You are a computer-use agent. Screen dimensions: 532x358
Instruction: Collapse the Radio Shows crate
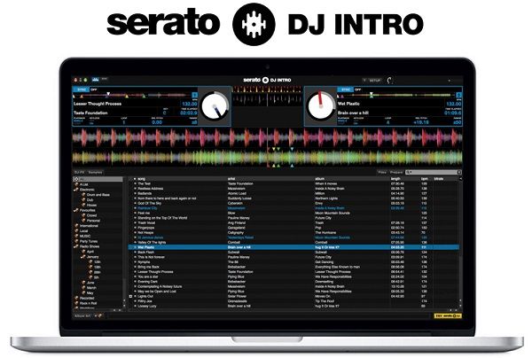(76, 246)
